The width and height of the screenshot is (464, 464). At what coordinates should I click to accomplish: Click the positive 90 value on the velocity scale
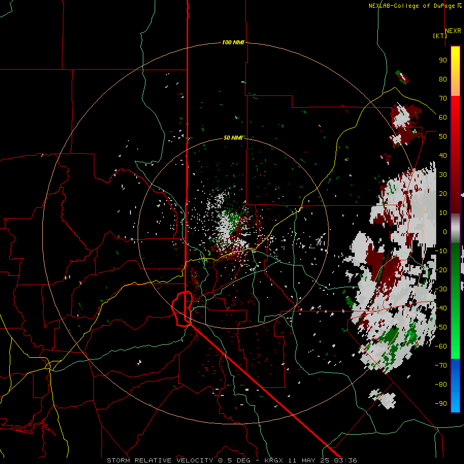443,60
